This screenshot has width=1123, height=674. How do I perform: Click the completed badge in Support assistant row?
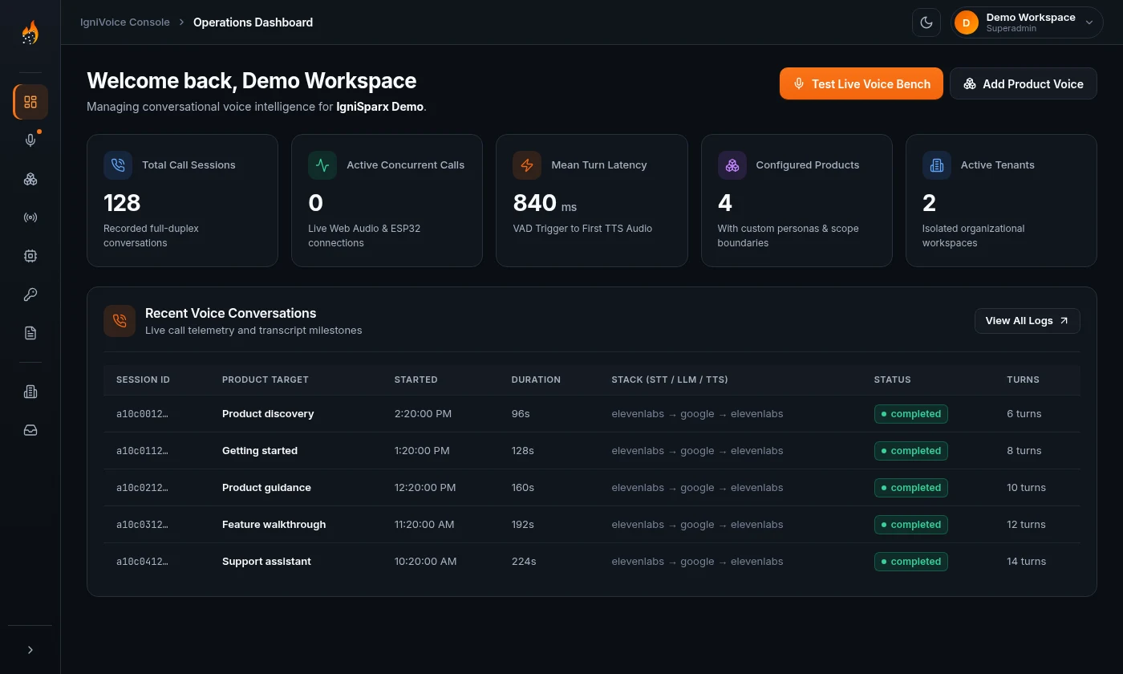point(911,562)
